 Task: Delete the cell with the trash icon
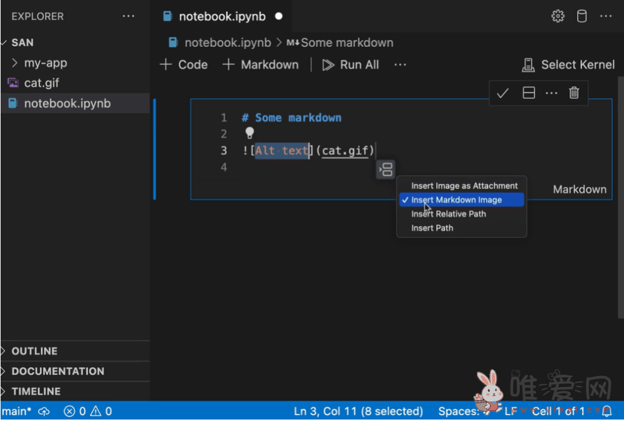pos(574,93)
